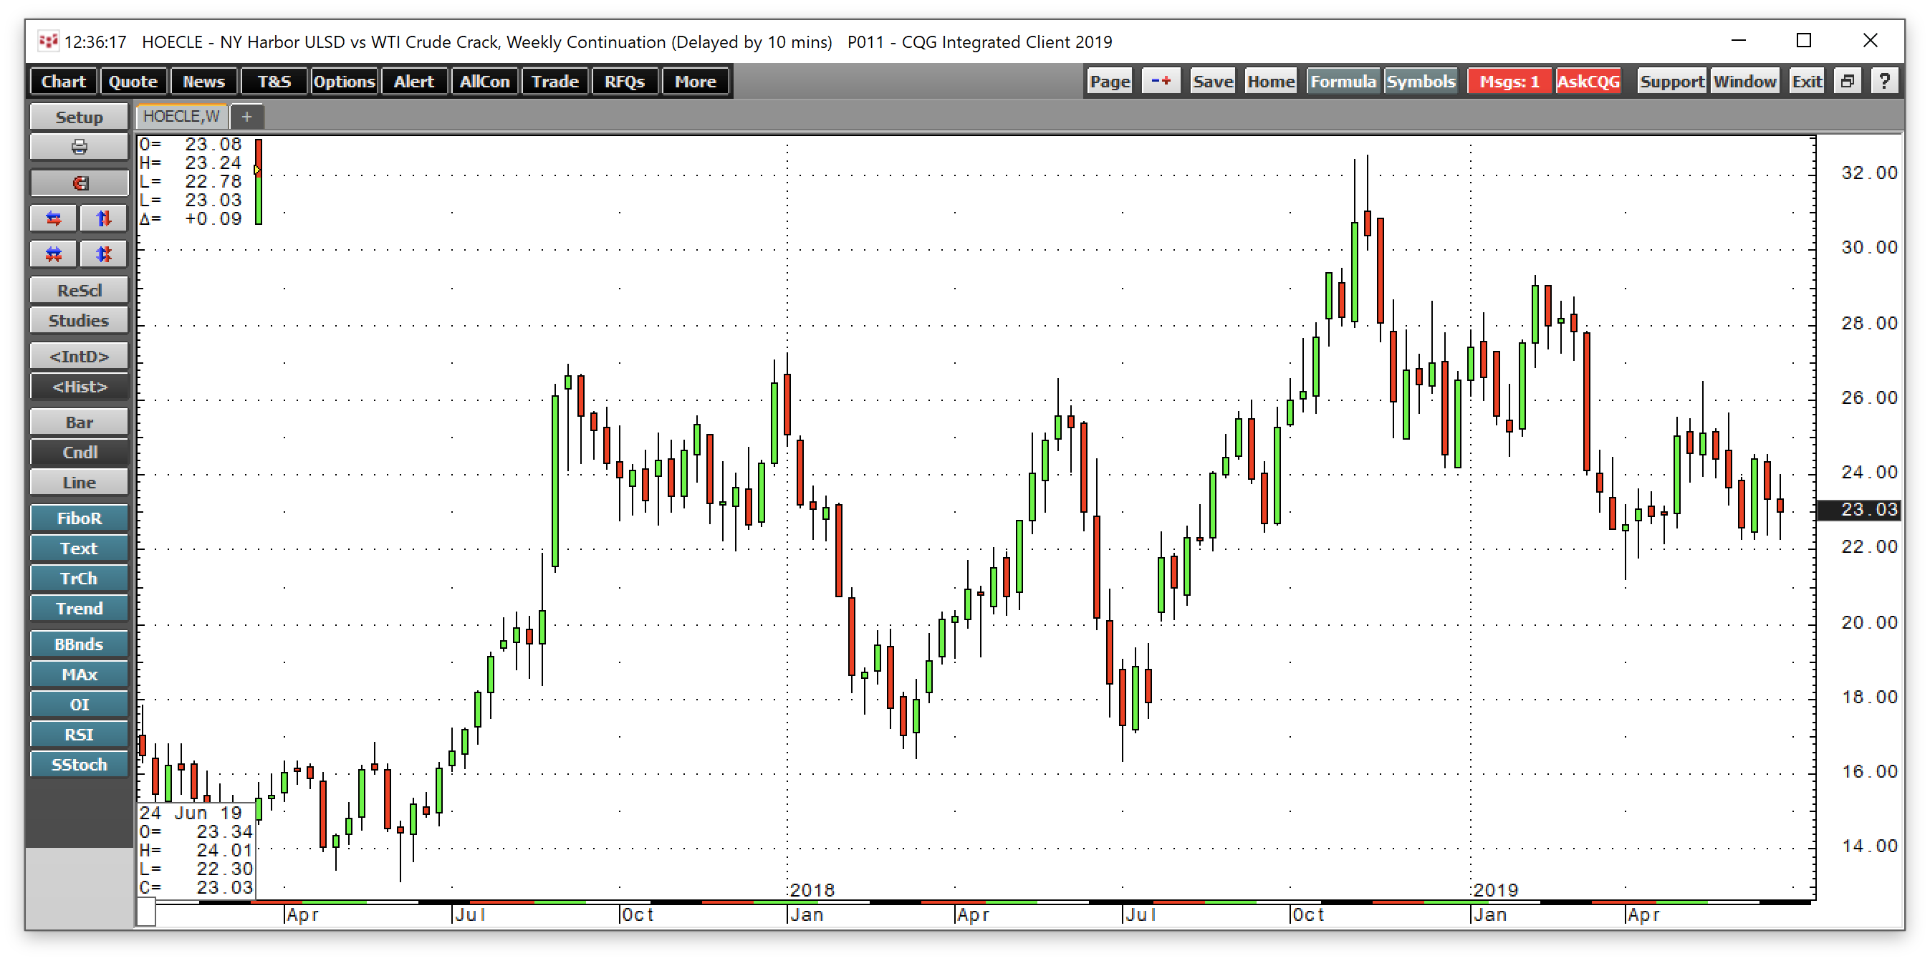
Task: Click the horizontal left-right arrows scroll icon
Action: point(53,218)
